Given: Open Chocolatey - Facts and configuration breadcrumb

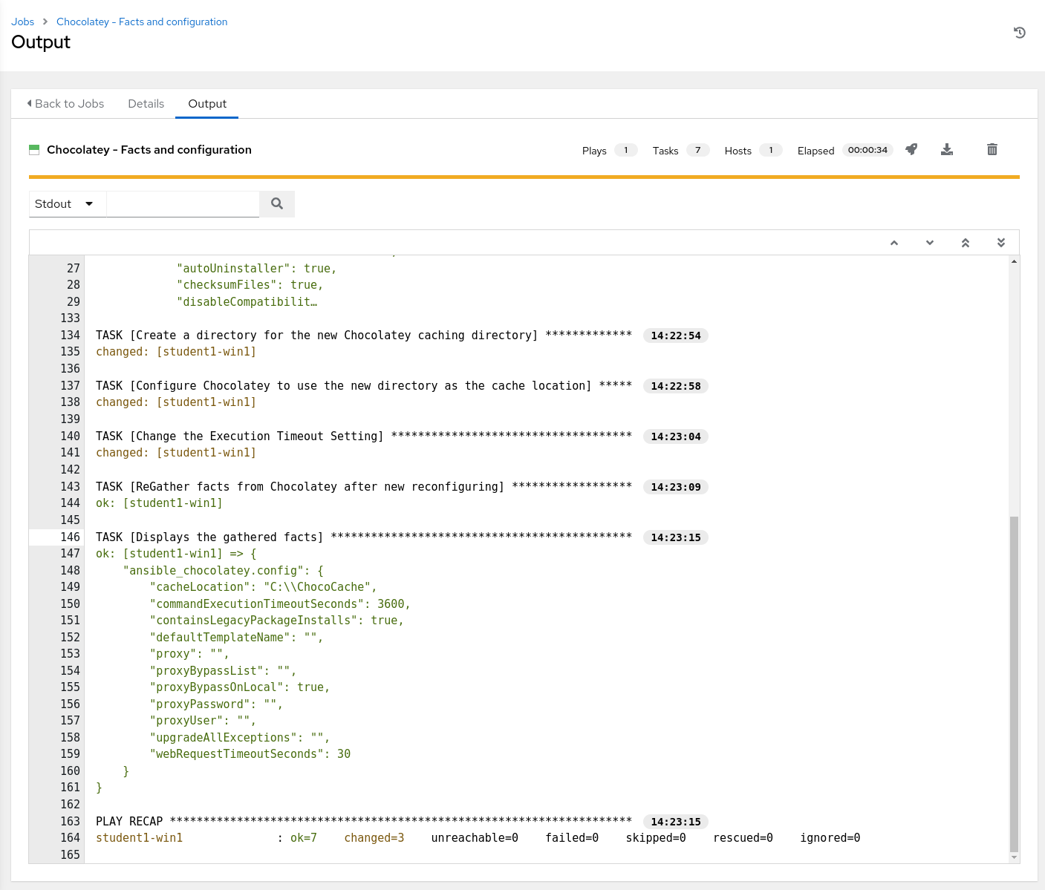Looking at the screenshot, I should click(x=142, y=22).
